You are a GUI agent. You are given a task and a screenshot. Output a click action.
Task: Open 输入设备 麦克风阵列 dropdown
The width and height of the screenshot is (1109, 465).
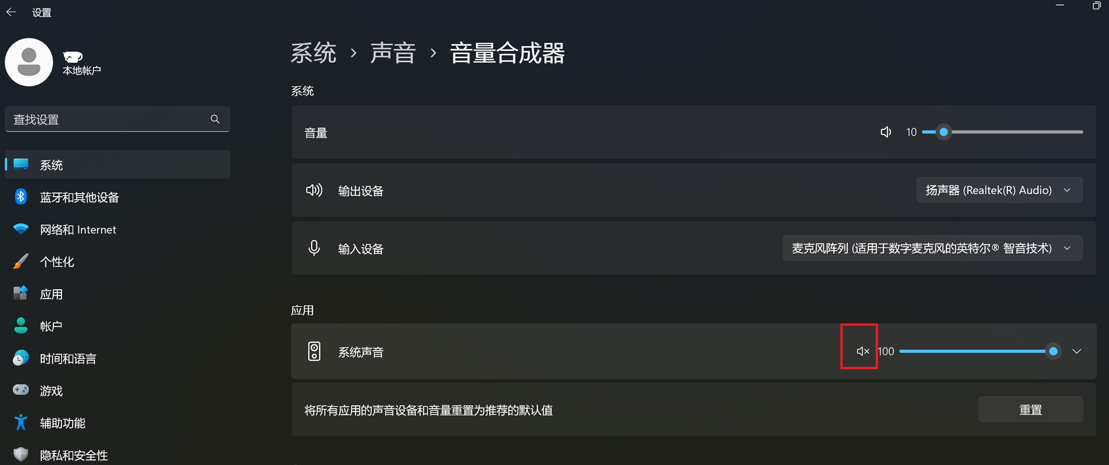tap(933, 248)
